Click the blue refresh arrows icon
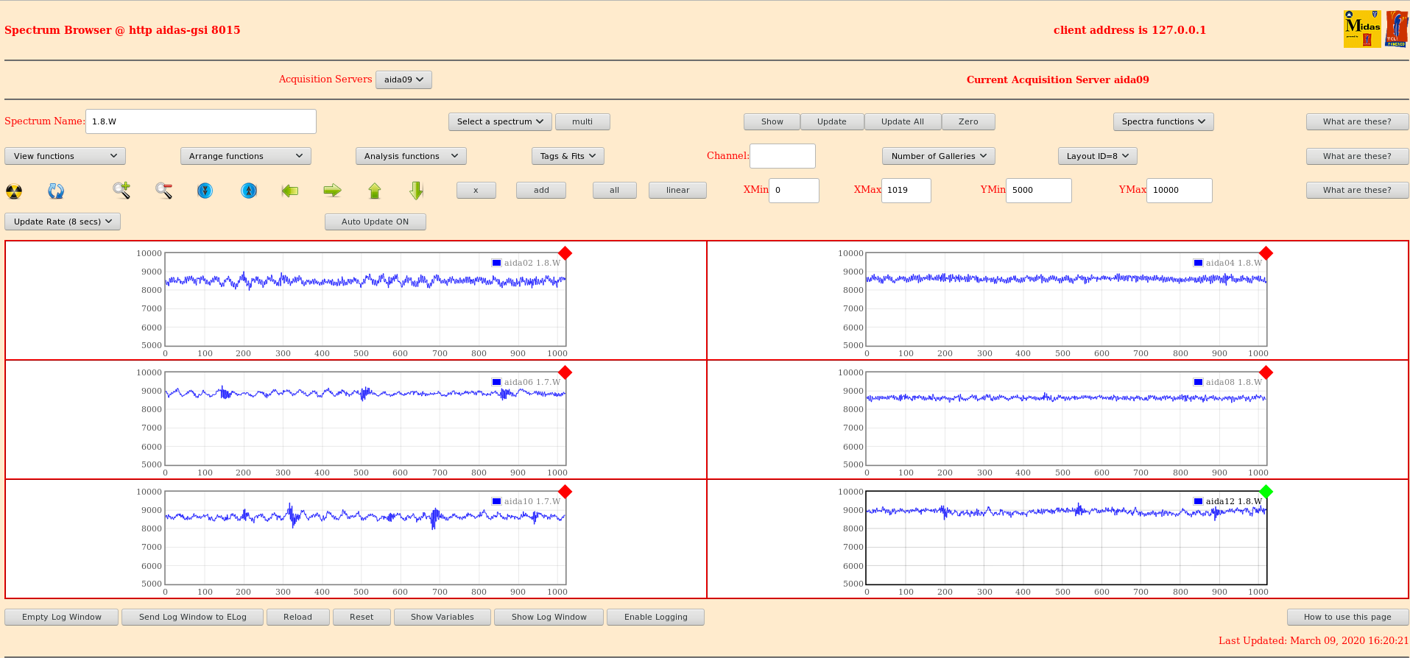This screenshot has width=1410, height=658. [56, 191]
